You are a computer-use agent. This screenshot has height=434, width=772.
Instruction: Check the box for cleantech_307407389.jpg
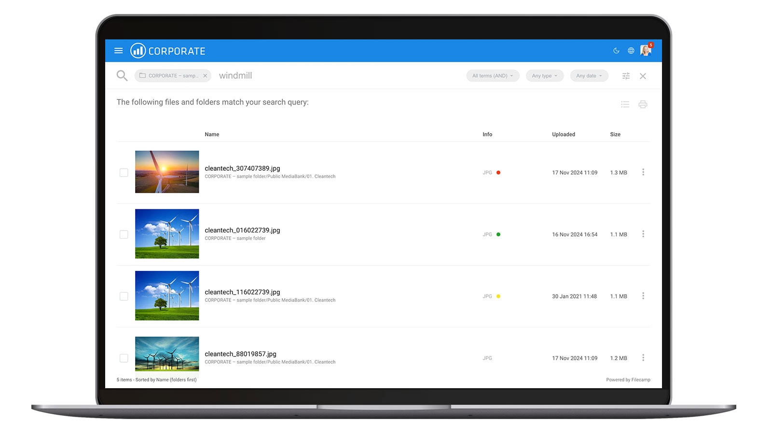(124, 173)
